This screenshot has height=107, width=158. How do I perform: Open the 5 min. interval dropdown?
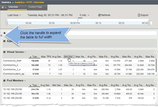85,15
